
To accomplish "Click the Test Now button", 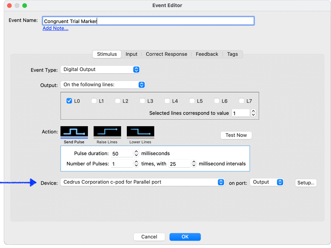I will pos(236,135).
